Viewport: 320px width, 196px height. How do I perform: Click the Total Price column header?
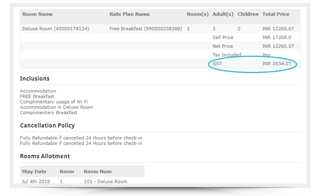(x=276, y=14)
